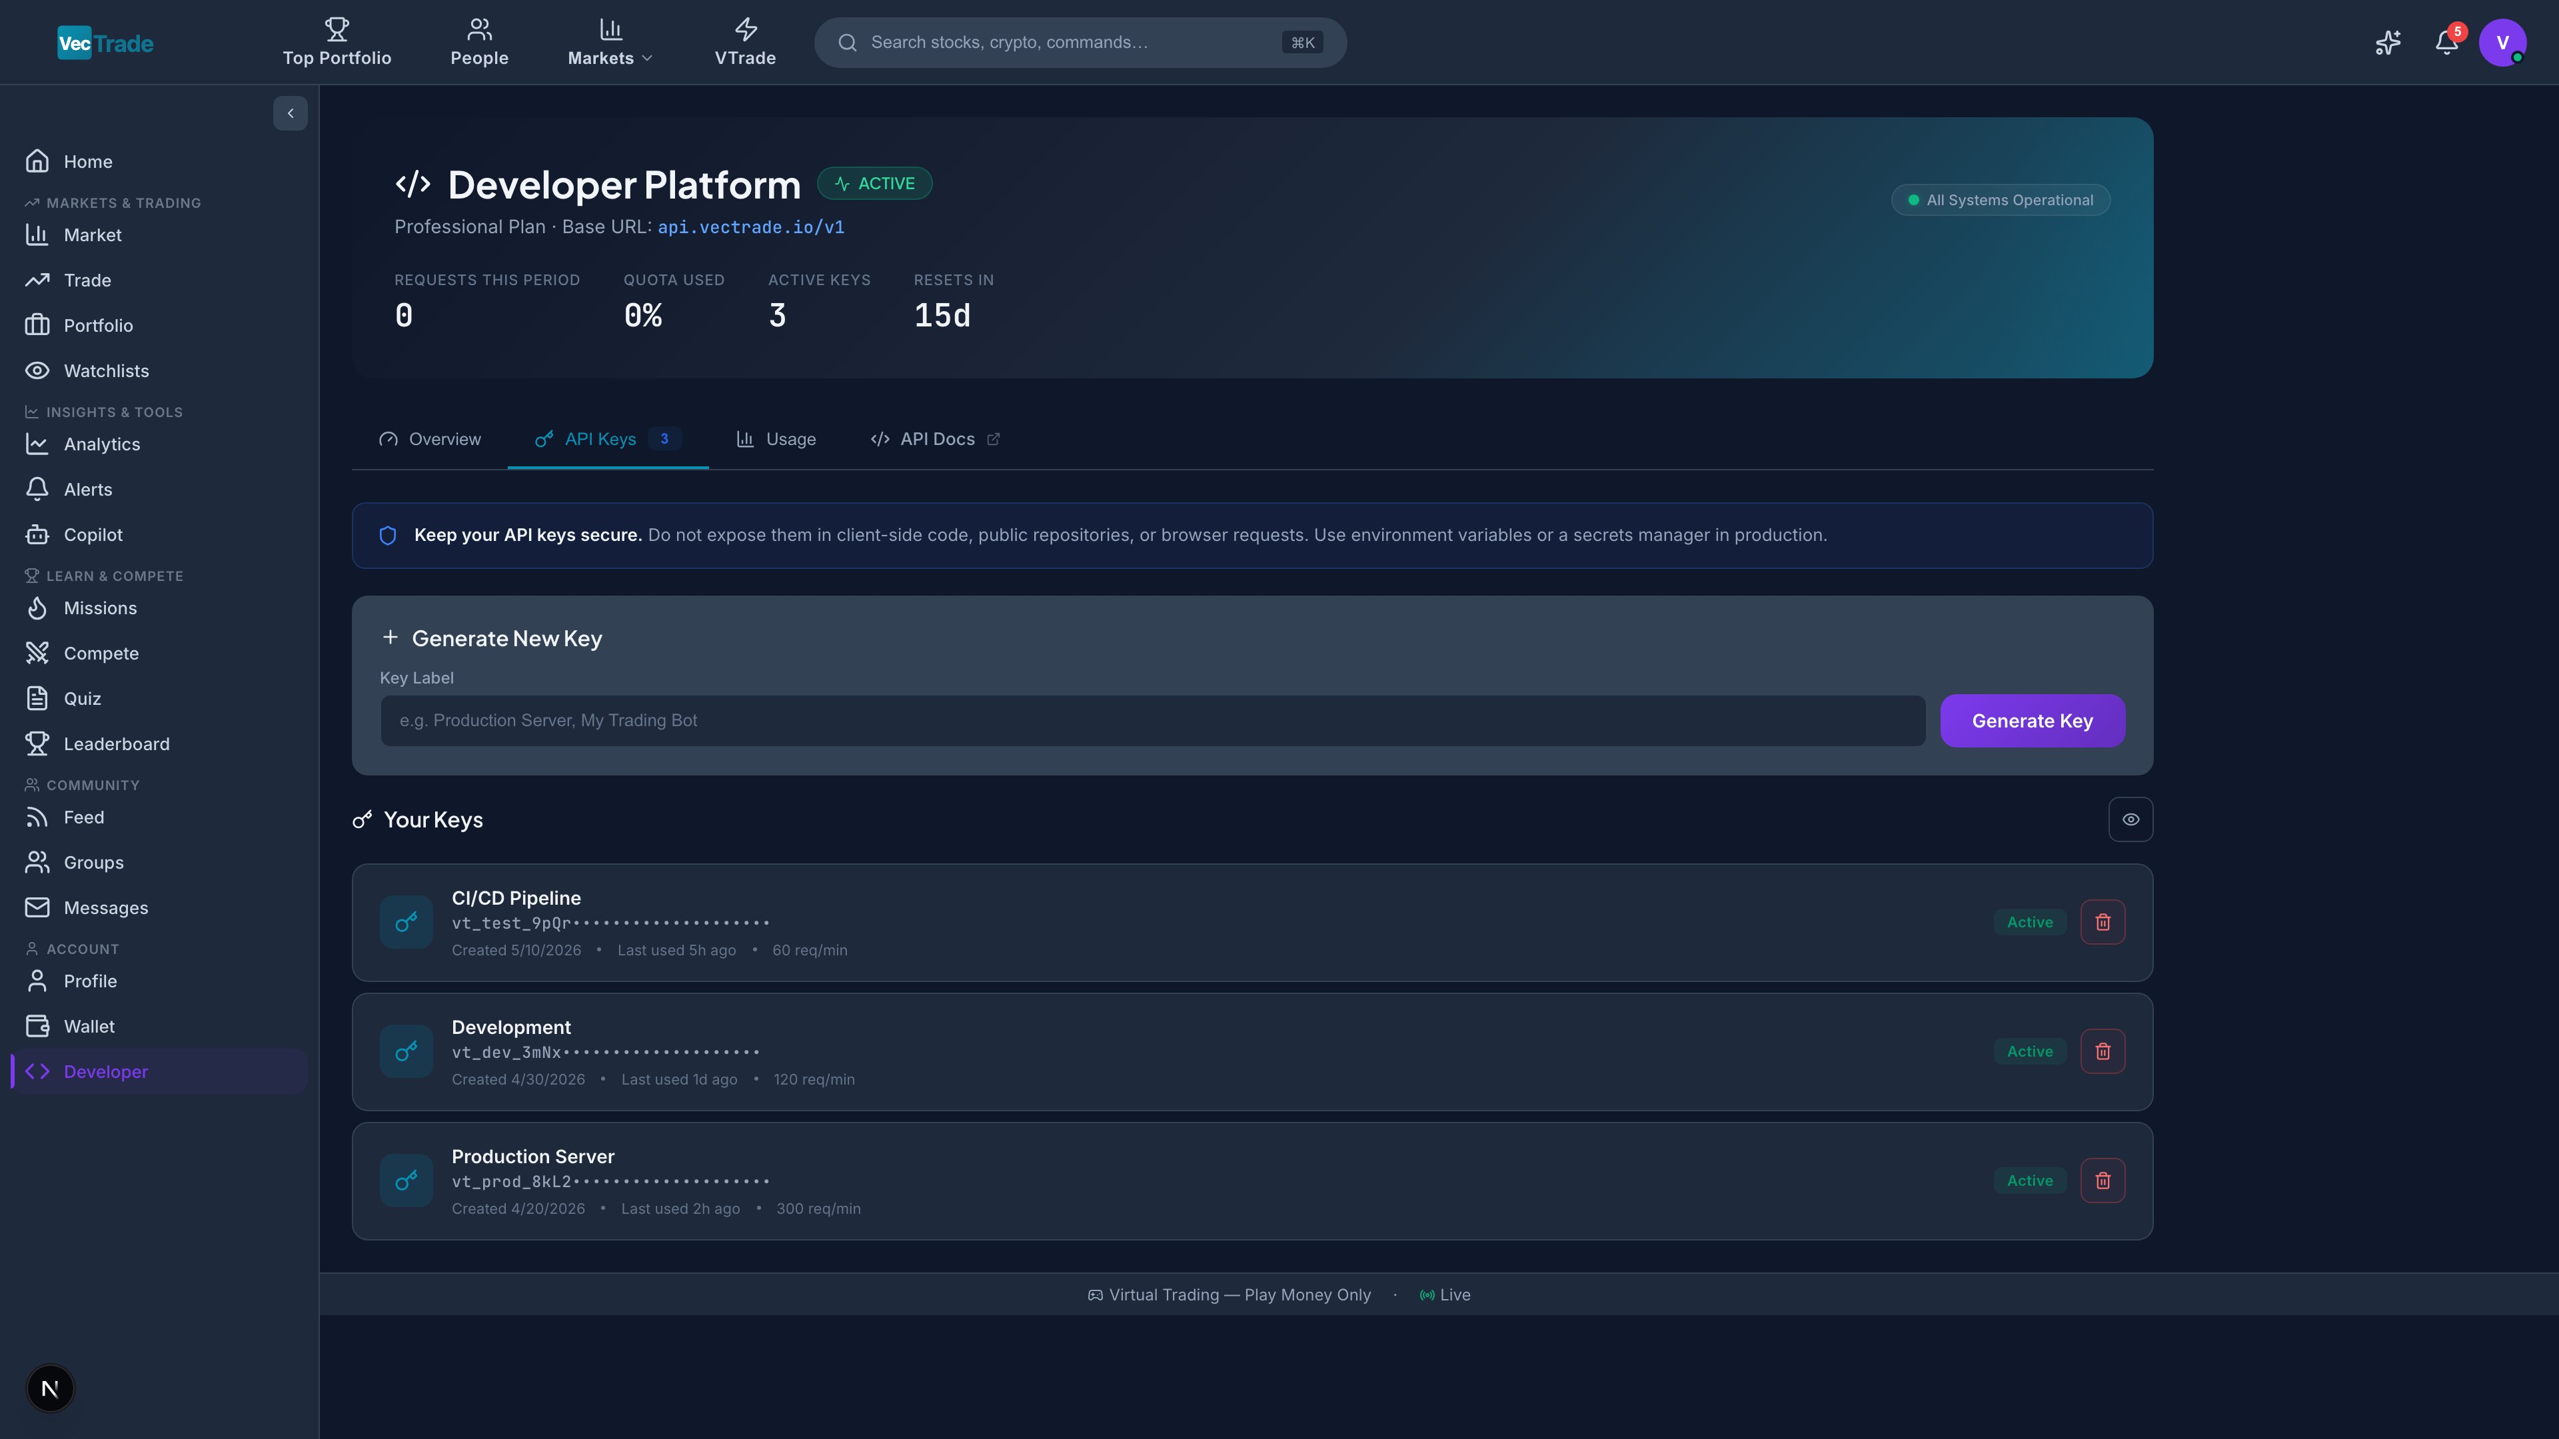
Task: Open the user avatar menu
Action: (x=2502, y=43)
